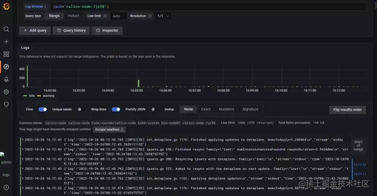Open the Search dashboards magnifier icon

pos(6,29)
